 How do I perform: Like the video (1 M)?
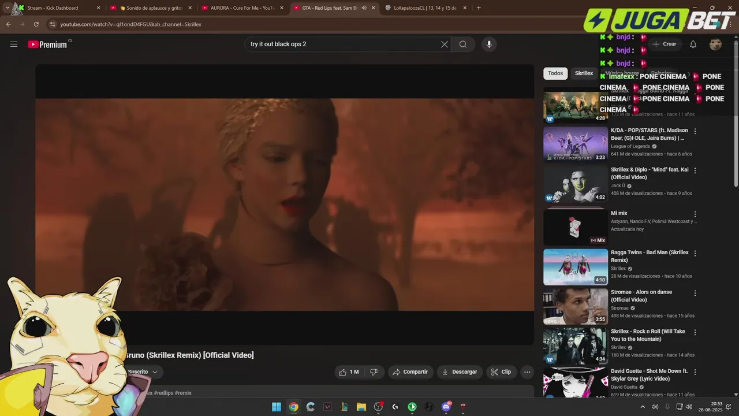tap(349, 372)
